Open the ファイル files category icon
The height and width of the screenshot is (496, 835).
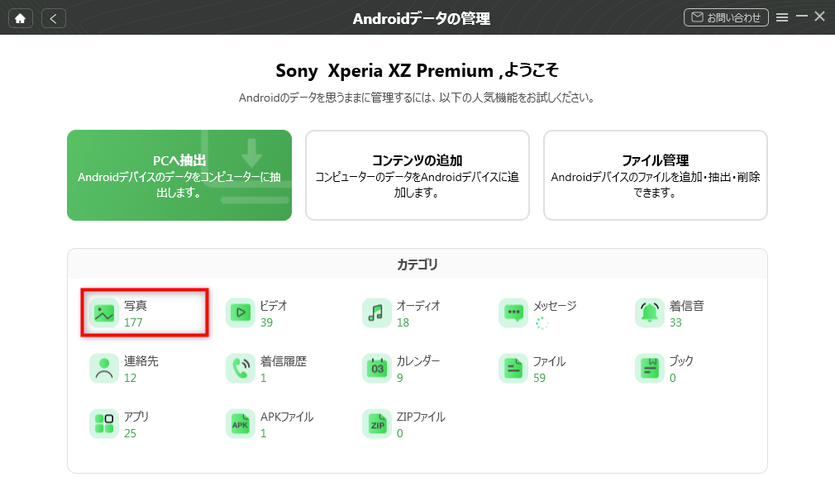[x=513, y=368]
